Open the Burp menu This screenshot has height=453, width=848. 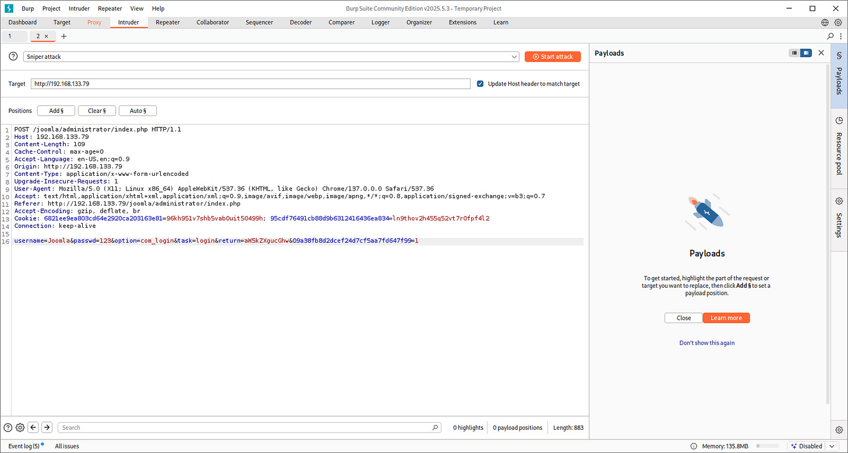coord(27,8)
